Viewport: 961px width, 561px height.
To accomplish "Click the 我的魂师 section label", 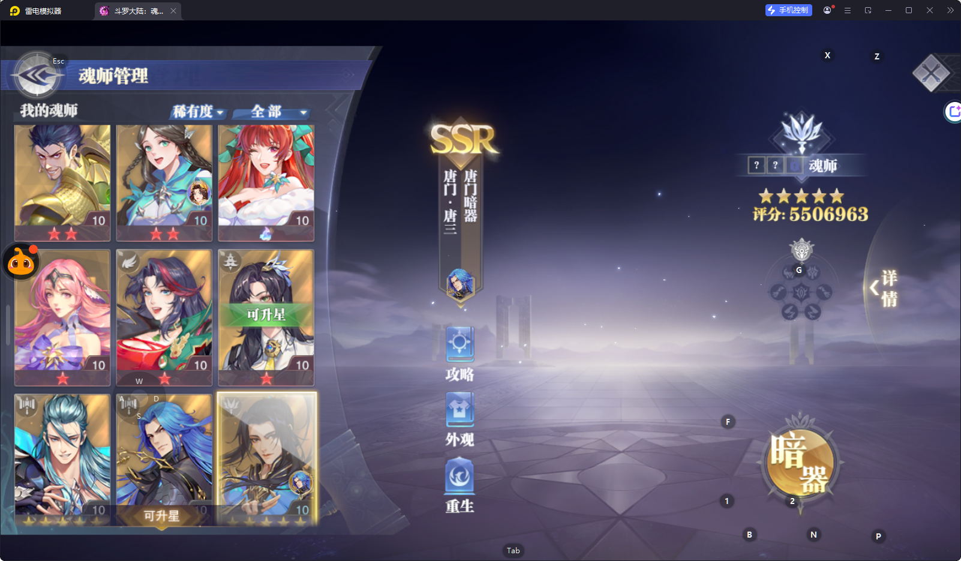I will [49, 110].
